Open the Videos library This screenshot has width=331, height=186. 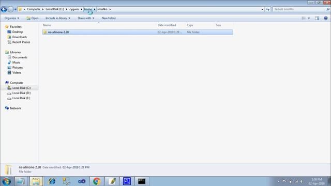(x=17, y=72)
